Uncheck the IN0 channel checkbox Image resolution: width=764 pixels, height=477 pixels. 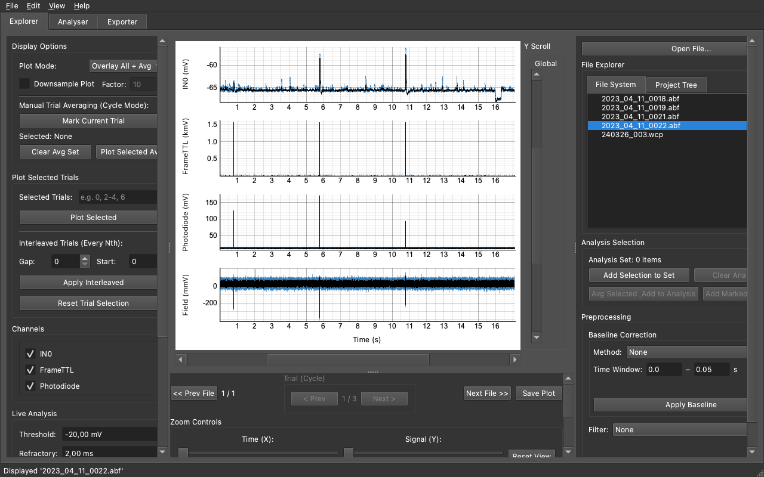pyautogui.click(x=30, y=354)
